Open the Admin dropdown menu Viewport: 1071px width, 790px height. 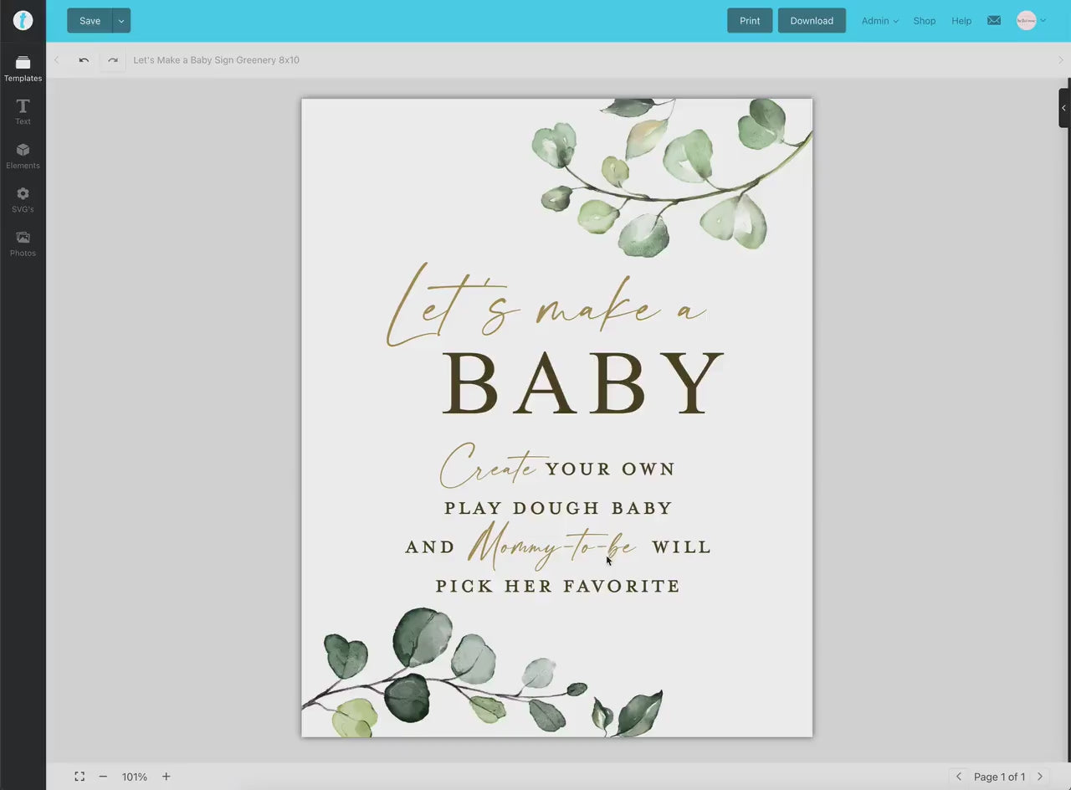pyautogui.click(x=880, y=21)
